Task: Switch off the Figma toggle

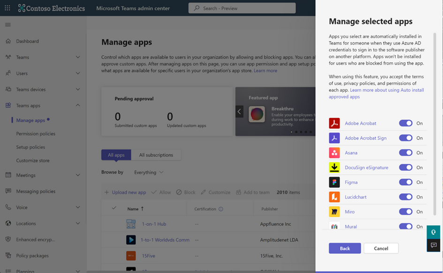Action: (405, 182)
